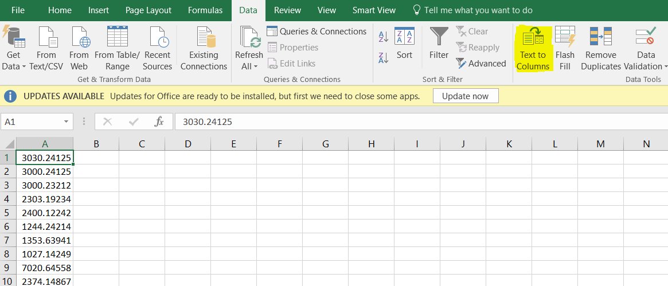Click cell A1 containing 3030.24125
The height and width of the screenshot is (286, 668).
click(x=45, y=158)
